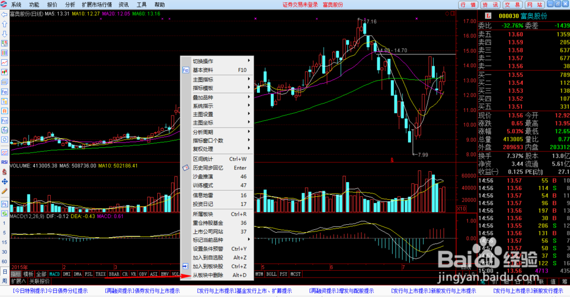Image resolution: width=570 pixels, height=297 pixels.
Task: Click the F10 icon beside 基本资料
Action: point(185,70)
